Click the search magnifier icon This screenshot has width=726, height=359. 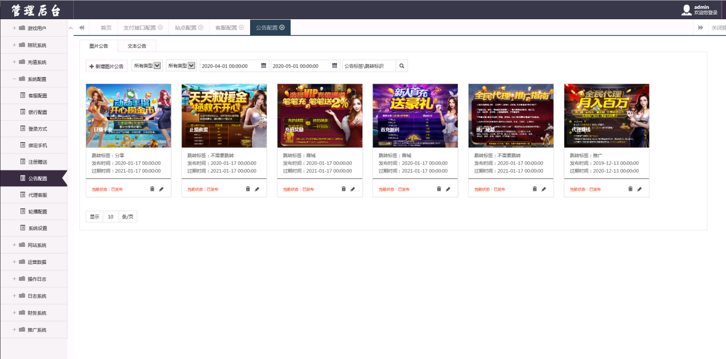pos(402,66)
